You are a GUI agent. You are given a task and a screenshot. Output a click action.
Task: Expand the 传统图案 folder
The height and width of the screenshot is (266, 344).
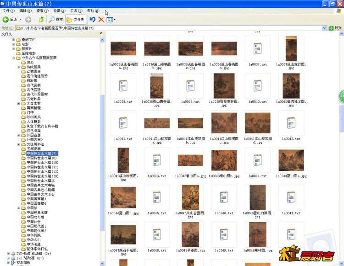click(x=18, y=67)
